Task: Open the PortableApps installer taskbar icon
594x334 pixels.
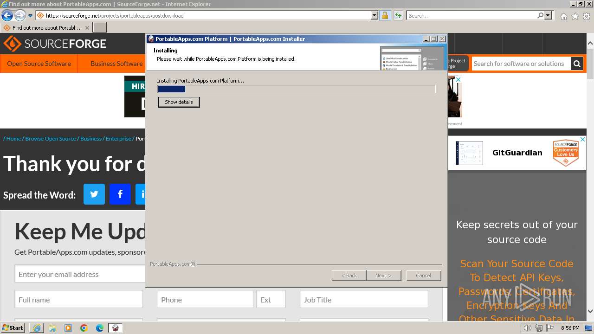Action: [116, 328]
